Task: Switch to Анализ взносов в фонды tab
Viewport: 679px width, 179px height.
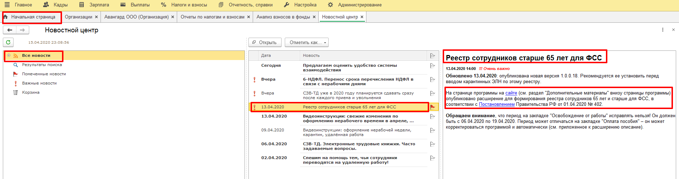Action: (x=283, y=17)
